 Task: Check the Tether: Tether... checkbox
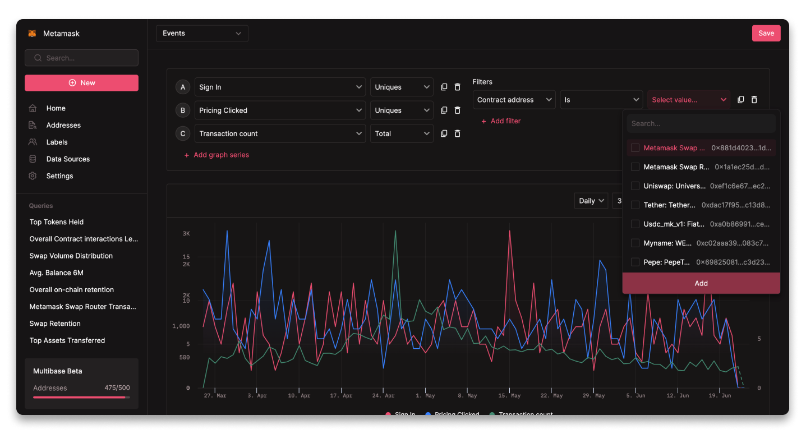(x=635, y=205)
